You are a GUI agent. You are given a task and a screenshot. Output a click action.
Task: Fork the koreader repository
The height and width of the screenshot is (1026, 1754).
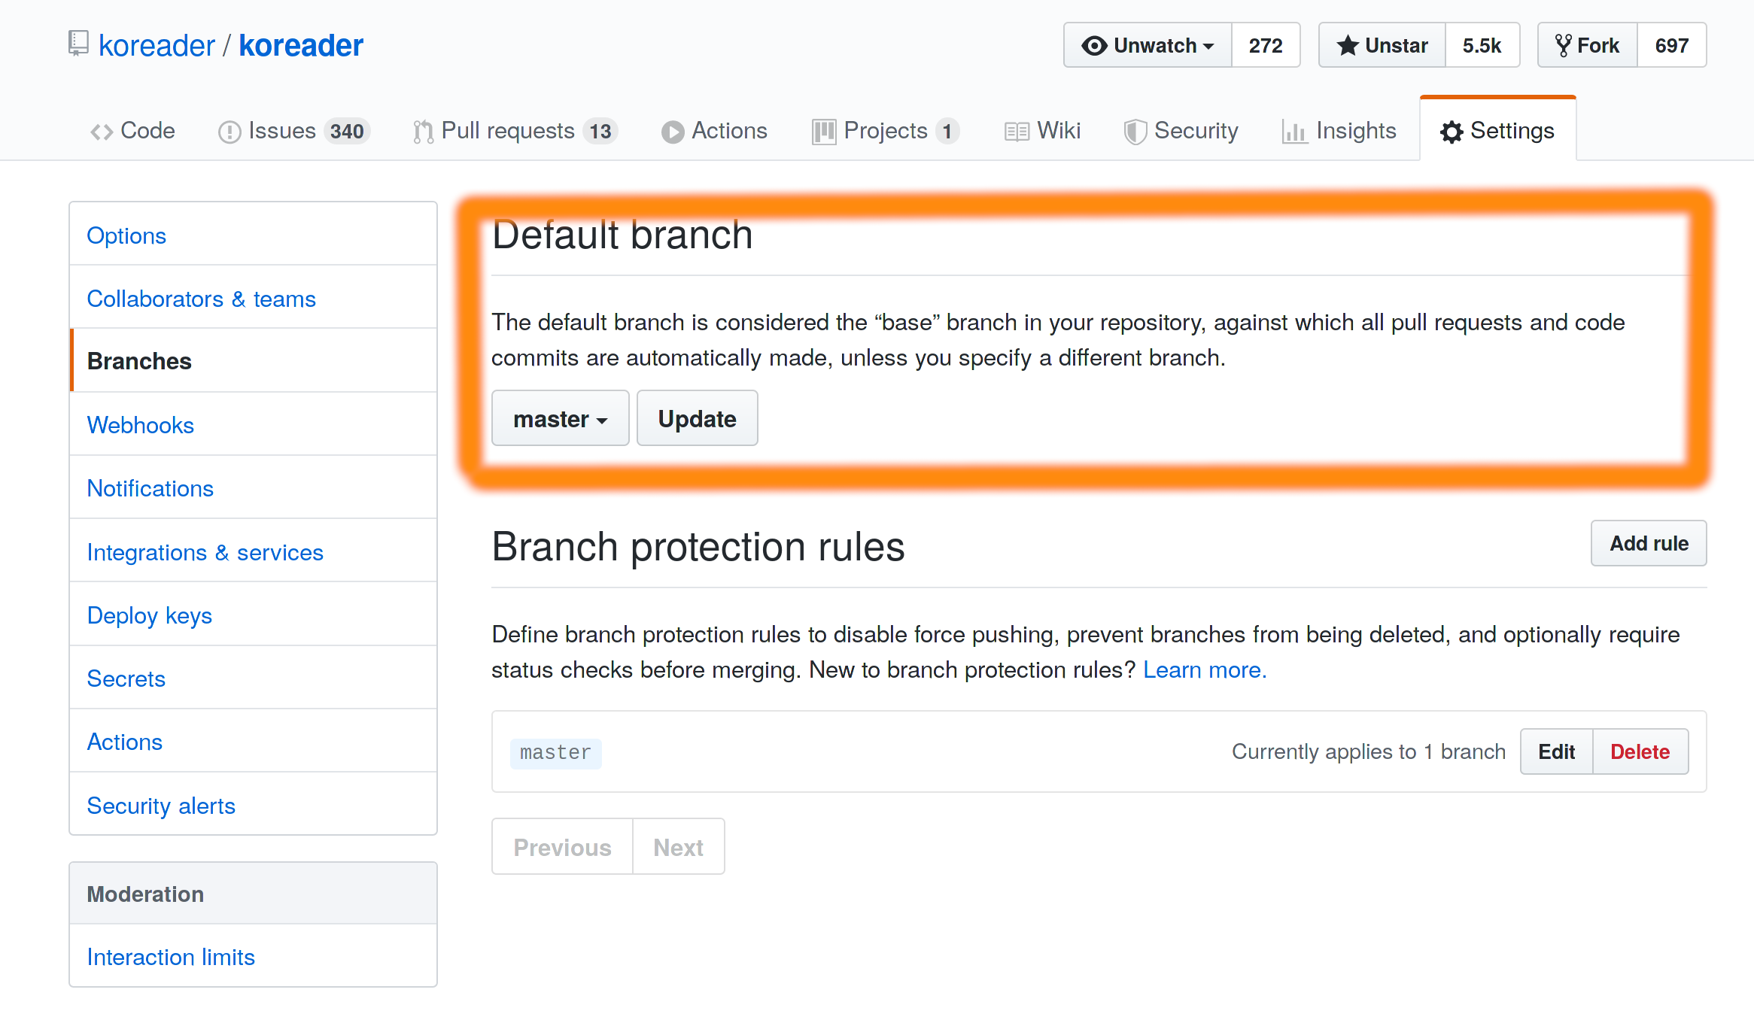coord(1588,46)
